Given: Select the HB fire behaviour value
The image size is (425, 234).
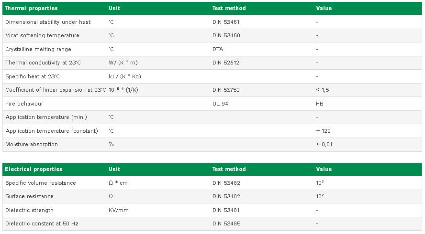Looking at the screenshot, I should pos(320,104).
